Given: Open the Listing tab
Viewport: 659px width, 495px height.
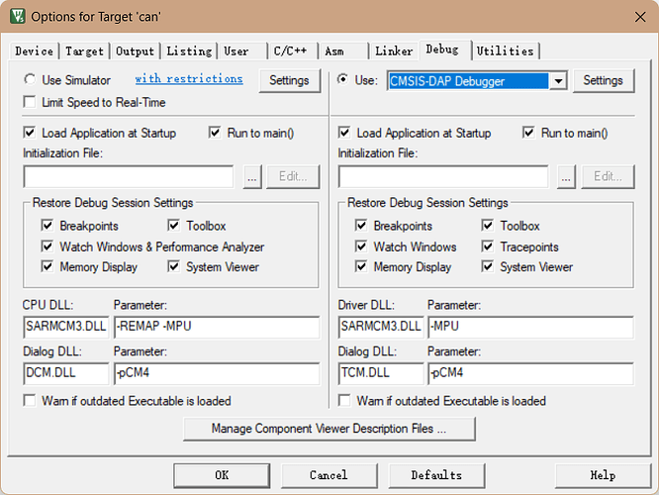Looking at the screenshot, I should click(x=189, y=51).
